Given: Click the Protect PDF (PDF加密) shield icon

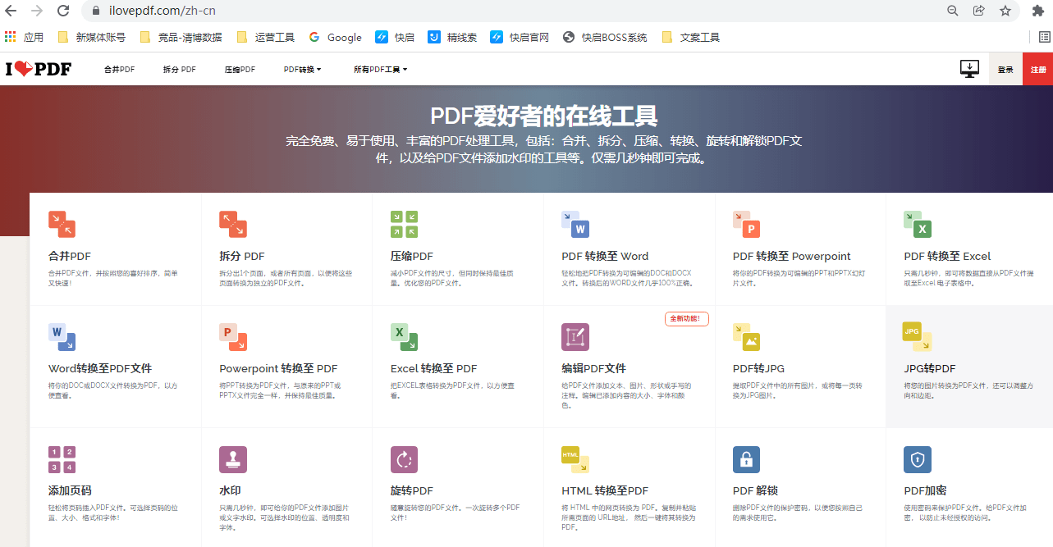Looking at the screenshot, I should [x=917, y=459].
